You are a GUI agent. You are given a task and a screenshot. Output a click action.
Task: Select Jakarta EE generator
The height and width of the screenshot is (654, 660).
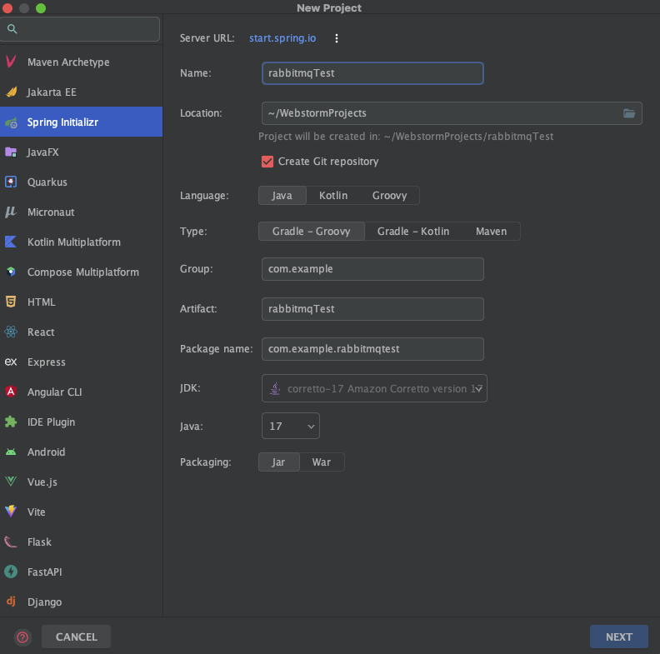pos(81,92)
